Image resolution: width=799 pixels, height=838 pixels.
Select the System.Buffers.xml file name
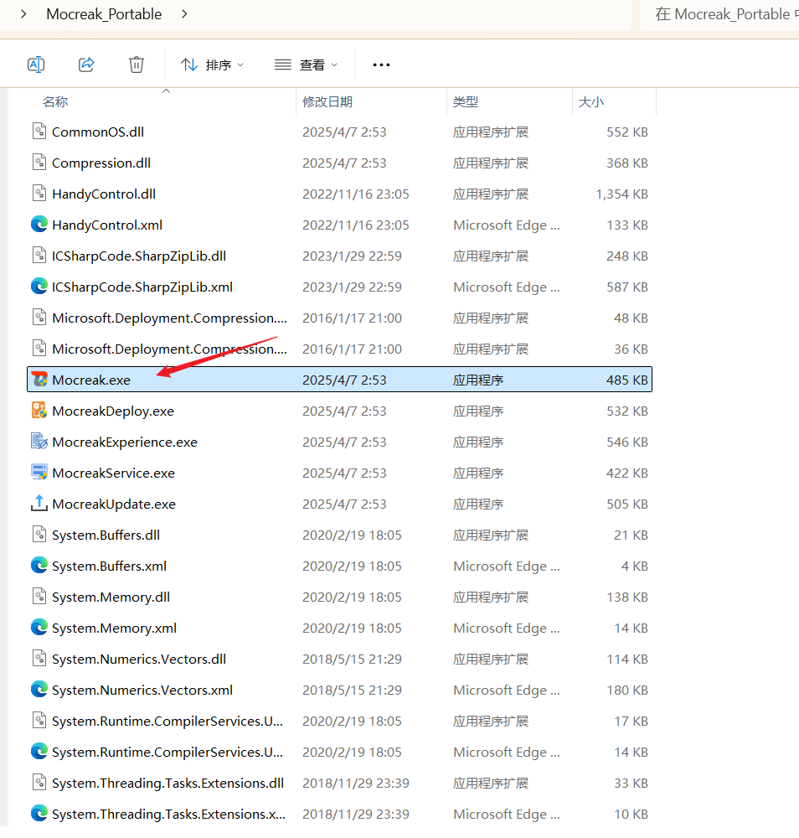click(110, 566)
